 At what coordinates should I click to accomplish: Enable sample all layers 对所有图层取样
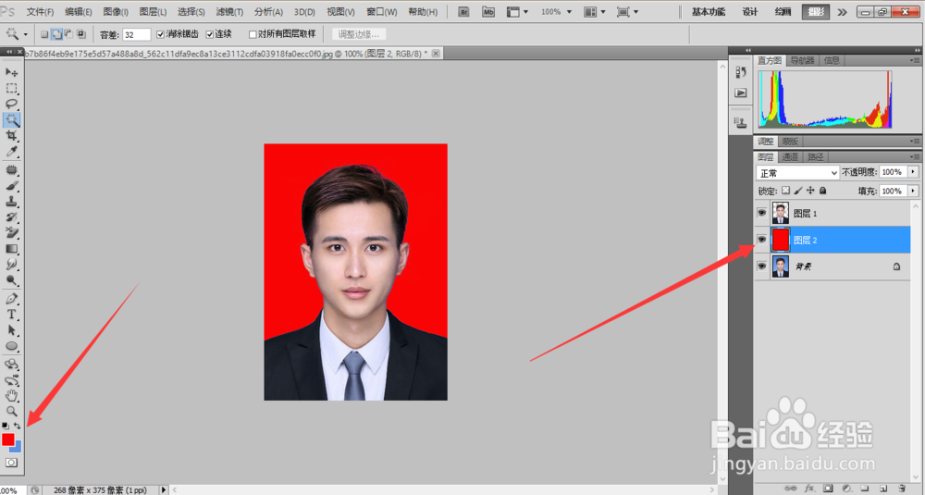(x=253, y=35)
